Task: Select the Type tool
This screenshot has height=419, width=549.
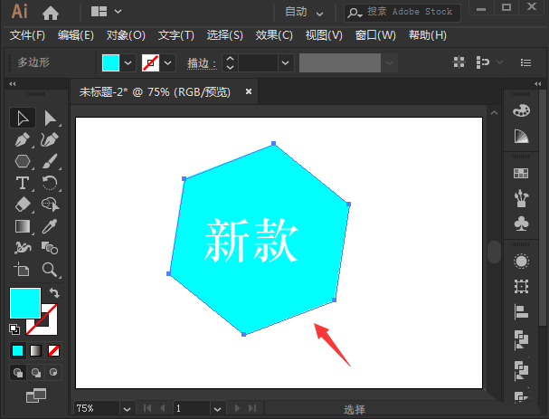Action: click(x=23, y=184)
